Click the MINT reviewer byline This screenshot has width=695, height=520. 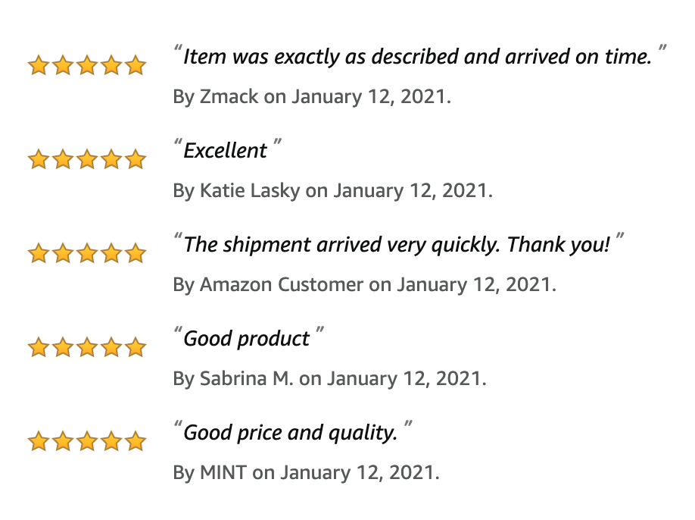(307, 473)
